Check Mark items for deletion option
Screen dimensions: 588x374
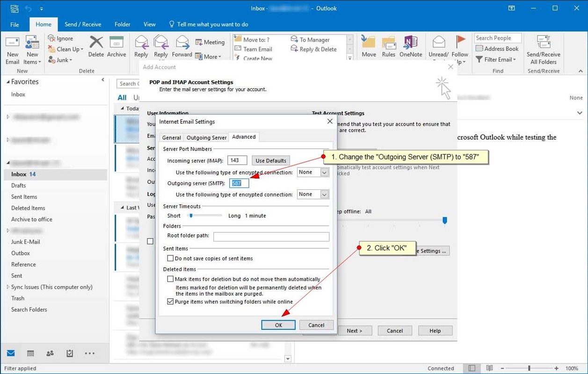[170, 279]
